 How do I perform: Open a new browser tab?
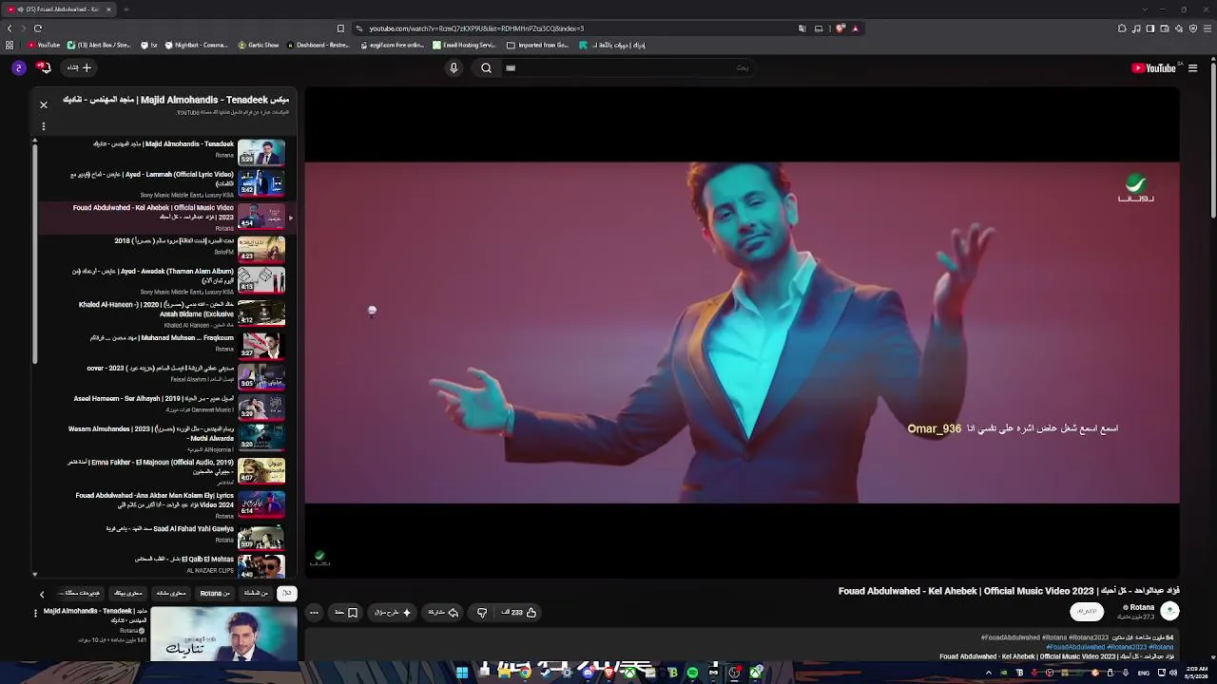126,9
